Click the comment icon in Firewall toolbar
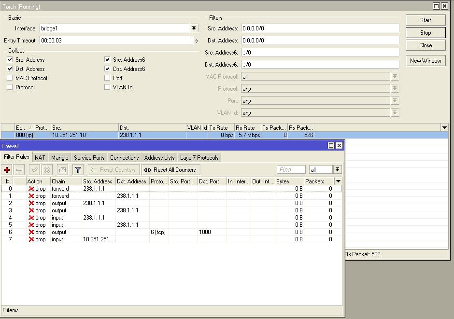The image size is (454, 319). tap(62, 170)
